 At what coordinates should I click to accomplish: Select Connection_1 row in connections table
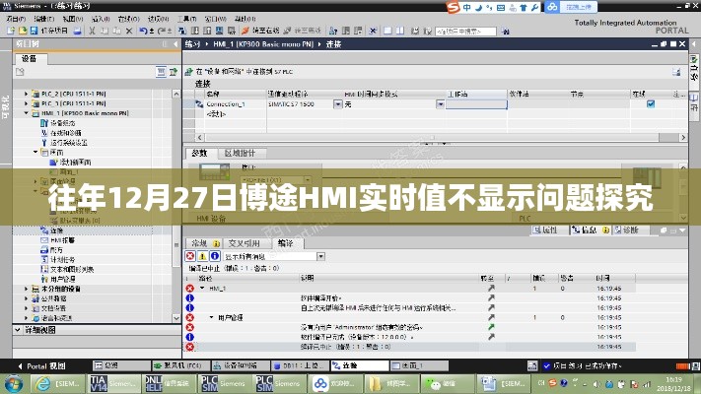coord(223,104)
